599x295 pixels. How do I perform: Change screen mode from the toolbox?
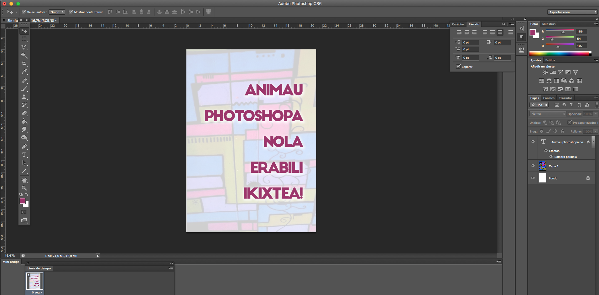pos(24,220)
